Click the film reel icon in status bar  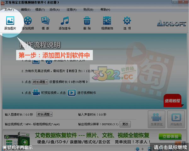tap(137, 149)
